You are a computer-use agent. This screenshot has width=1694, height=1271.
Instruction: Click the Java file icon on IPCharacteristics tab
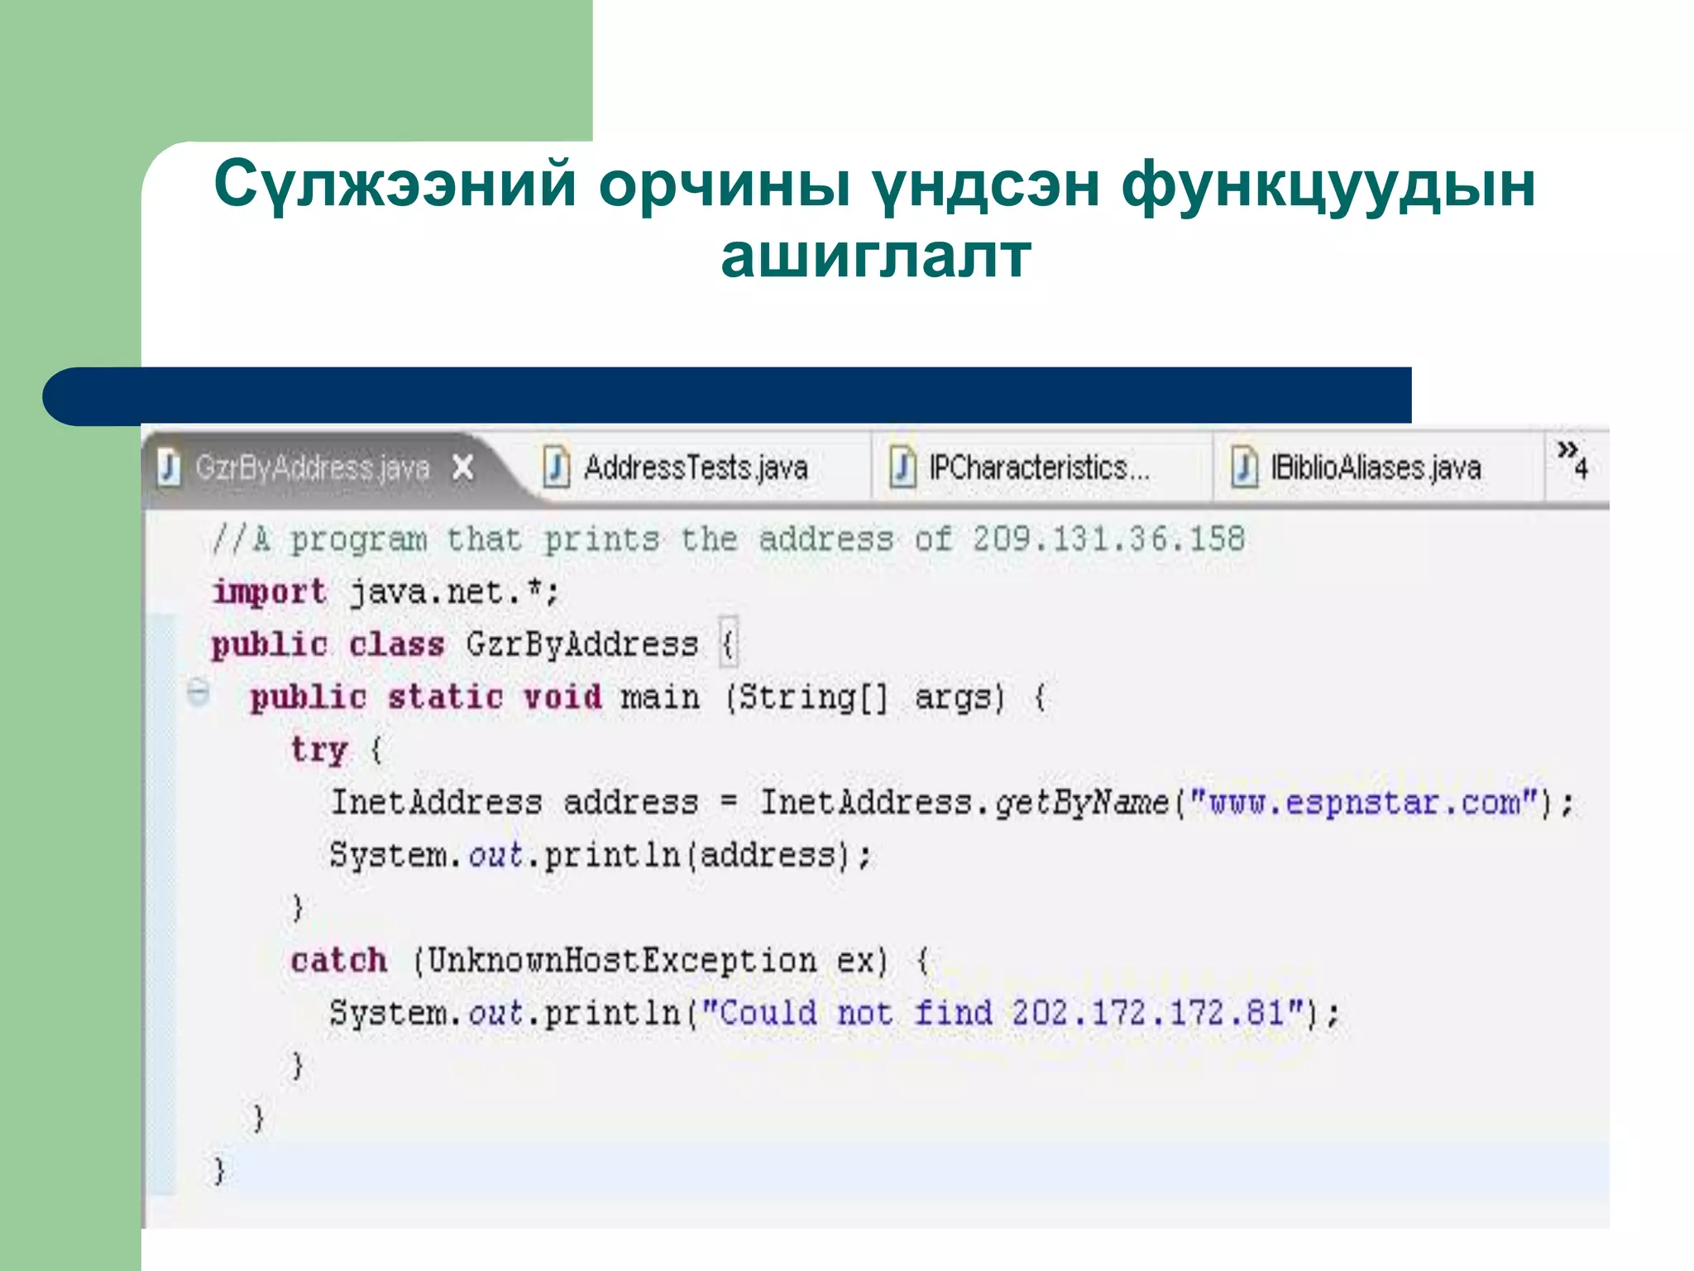coord(902,468)
